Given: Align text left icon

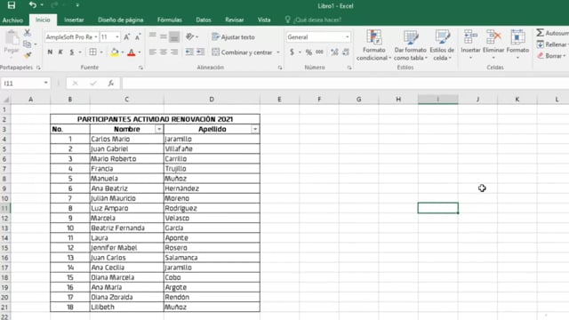Looking at the screenshot, I should (153, 52).
